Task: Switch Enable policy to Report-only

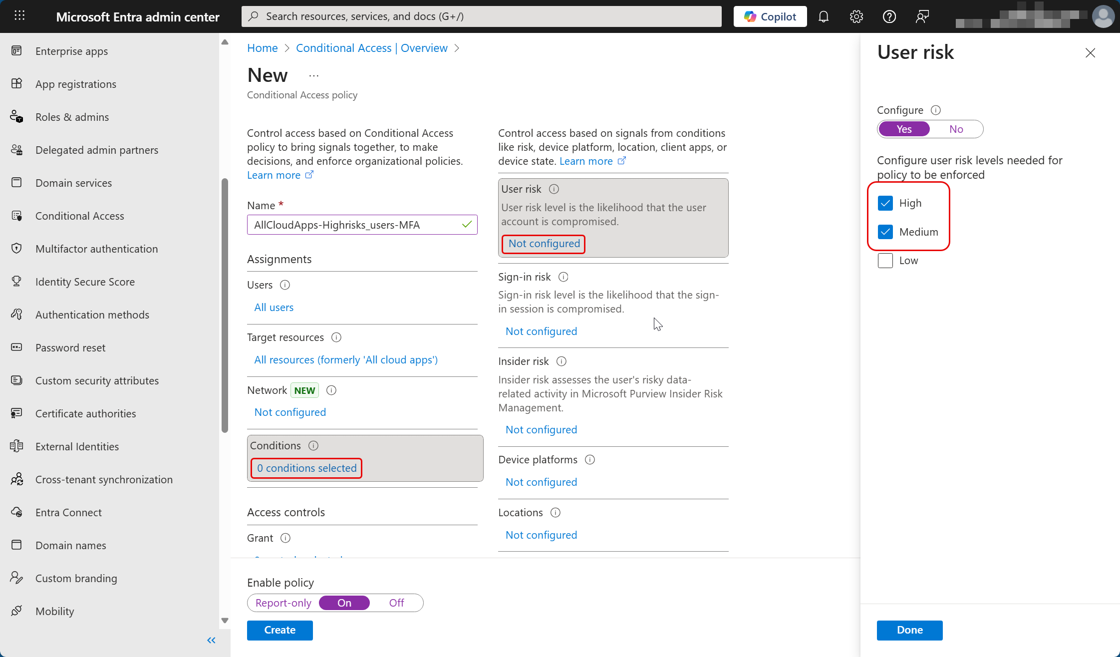Action: pyautogui.click(x=283, y=603)
